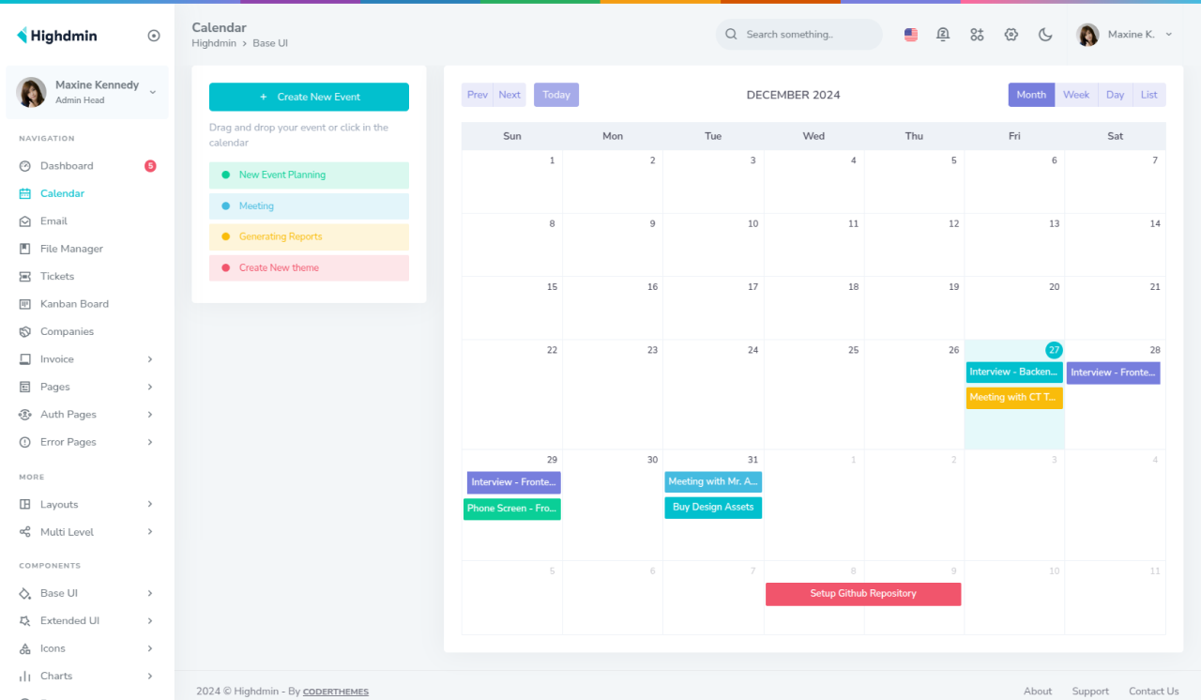This screenshot has height=700, width=1201.
Task: Click the Kanban Board icon
Action: tap(24, 304)
